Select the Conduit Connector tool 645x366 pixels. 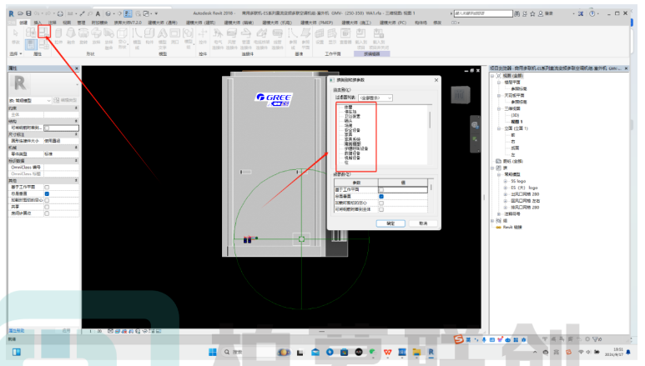(x=277, y=38)
